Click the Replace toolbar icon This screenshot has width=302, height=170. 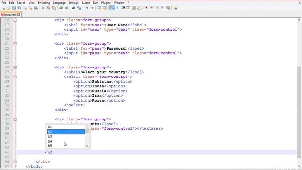[x=79, y=8]
